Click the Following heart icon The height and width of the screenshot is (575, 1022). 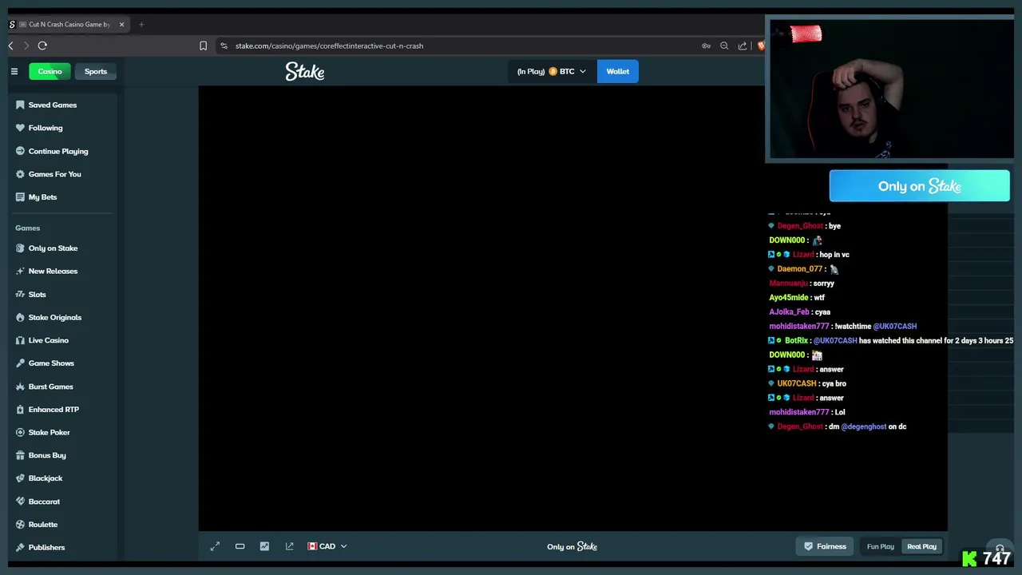pyautogui.click(x=20, y=128)
